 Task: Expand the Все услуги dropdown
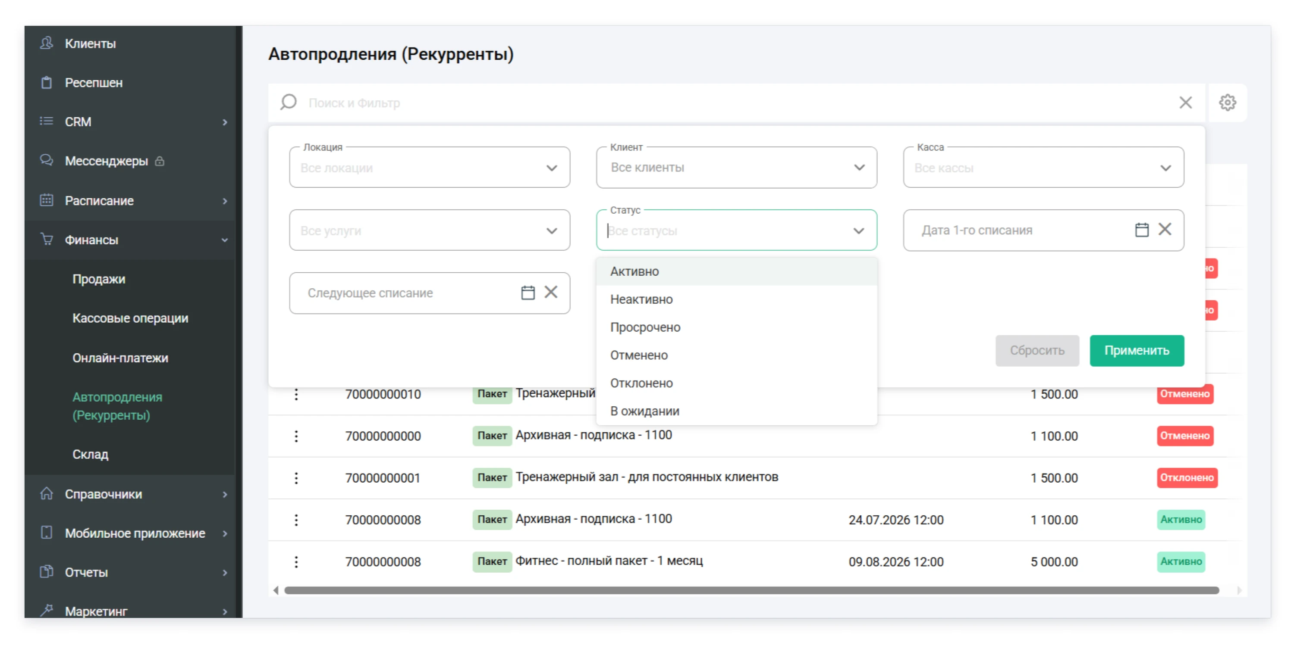point(552,231)
